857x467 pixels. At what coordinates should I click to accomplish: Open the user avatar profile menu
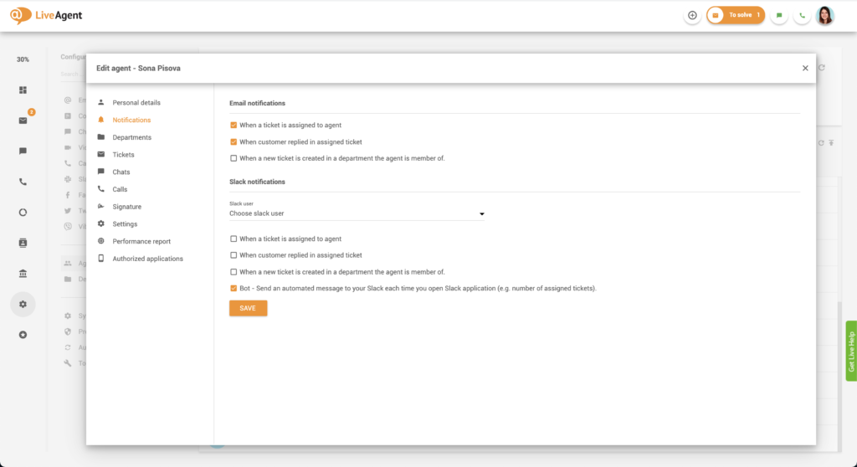pos(825,15)
